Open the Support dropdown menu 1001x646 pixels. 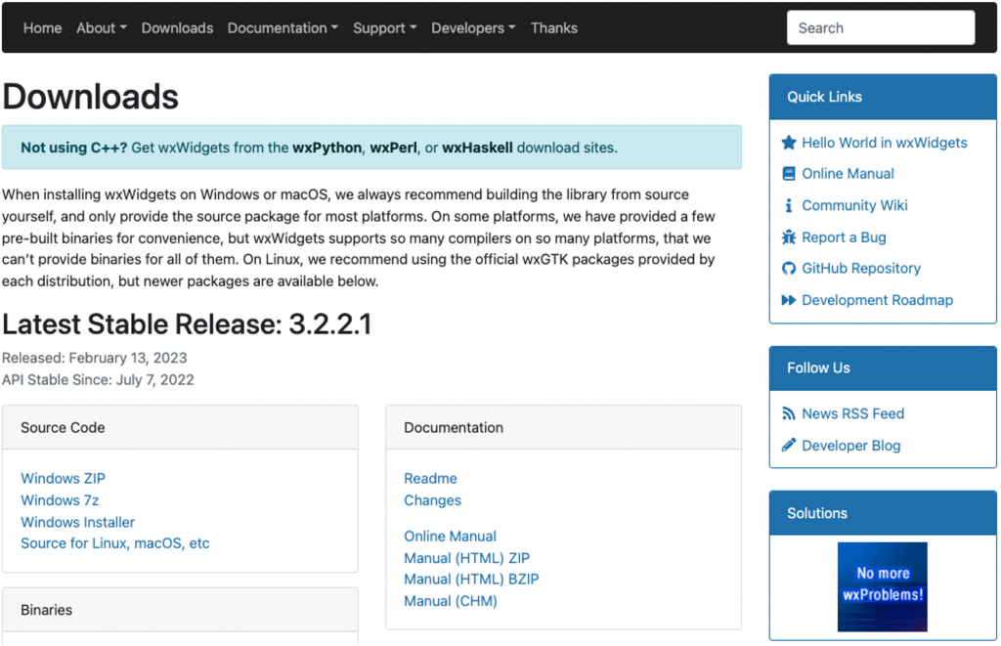tap(384, 28)
